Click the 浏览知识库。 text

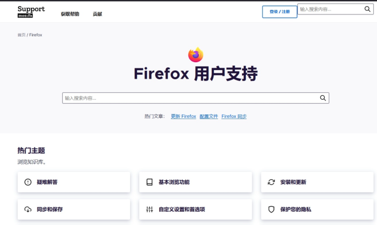(x=31, y=162)
